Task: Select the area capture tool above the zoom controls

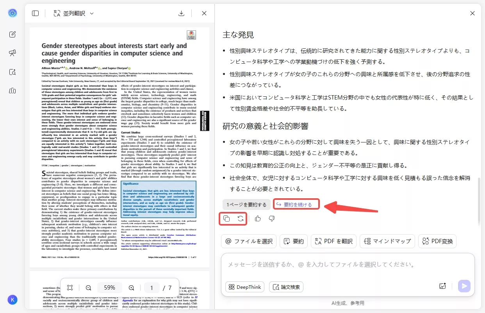Action: pos(70,288)
